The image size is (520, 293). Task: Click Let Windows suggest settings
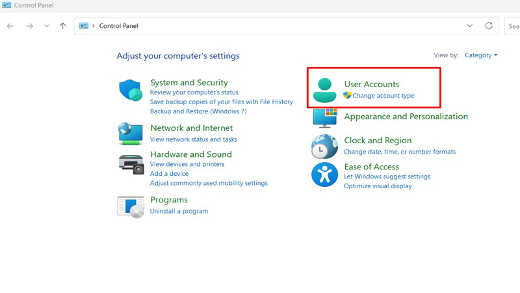[x=387, y=176]
